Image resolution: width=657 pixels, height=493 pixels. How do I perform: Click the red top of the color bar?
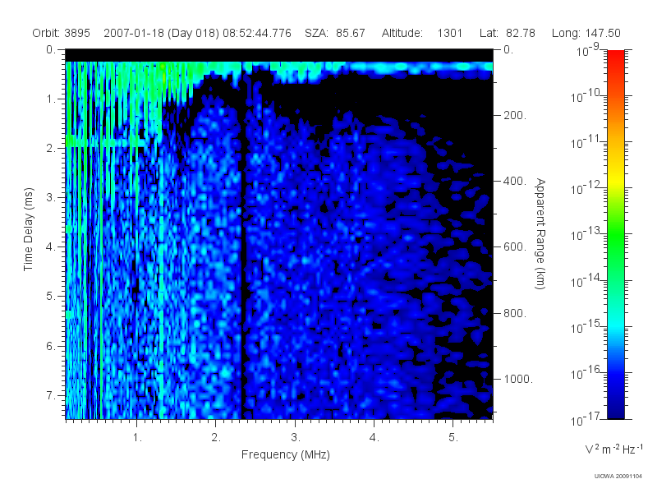pyautogui.click(x=615, y=57)
